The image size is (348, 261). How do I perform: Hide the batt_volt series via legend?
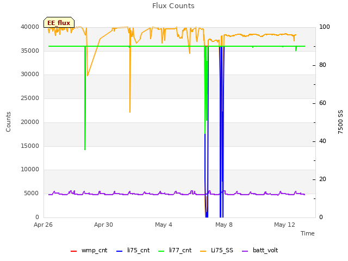260,251
